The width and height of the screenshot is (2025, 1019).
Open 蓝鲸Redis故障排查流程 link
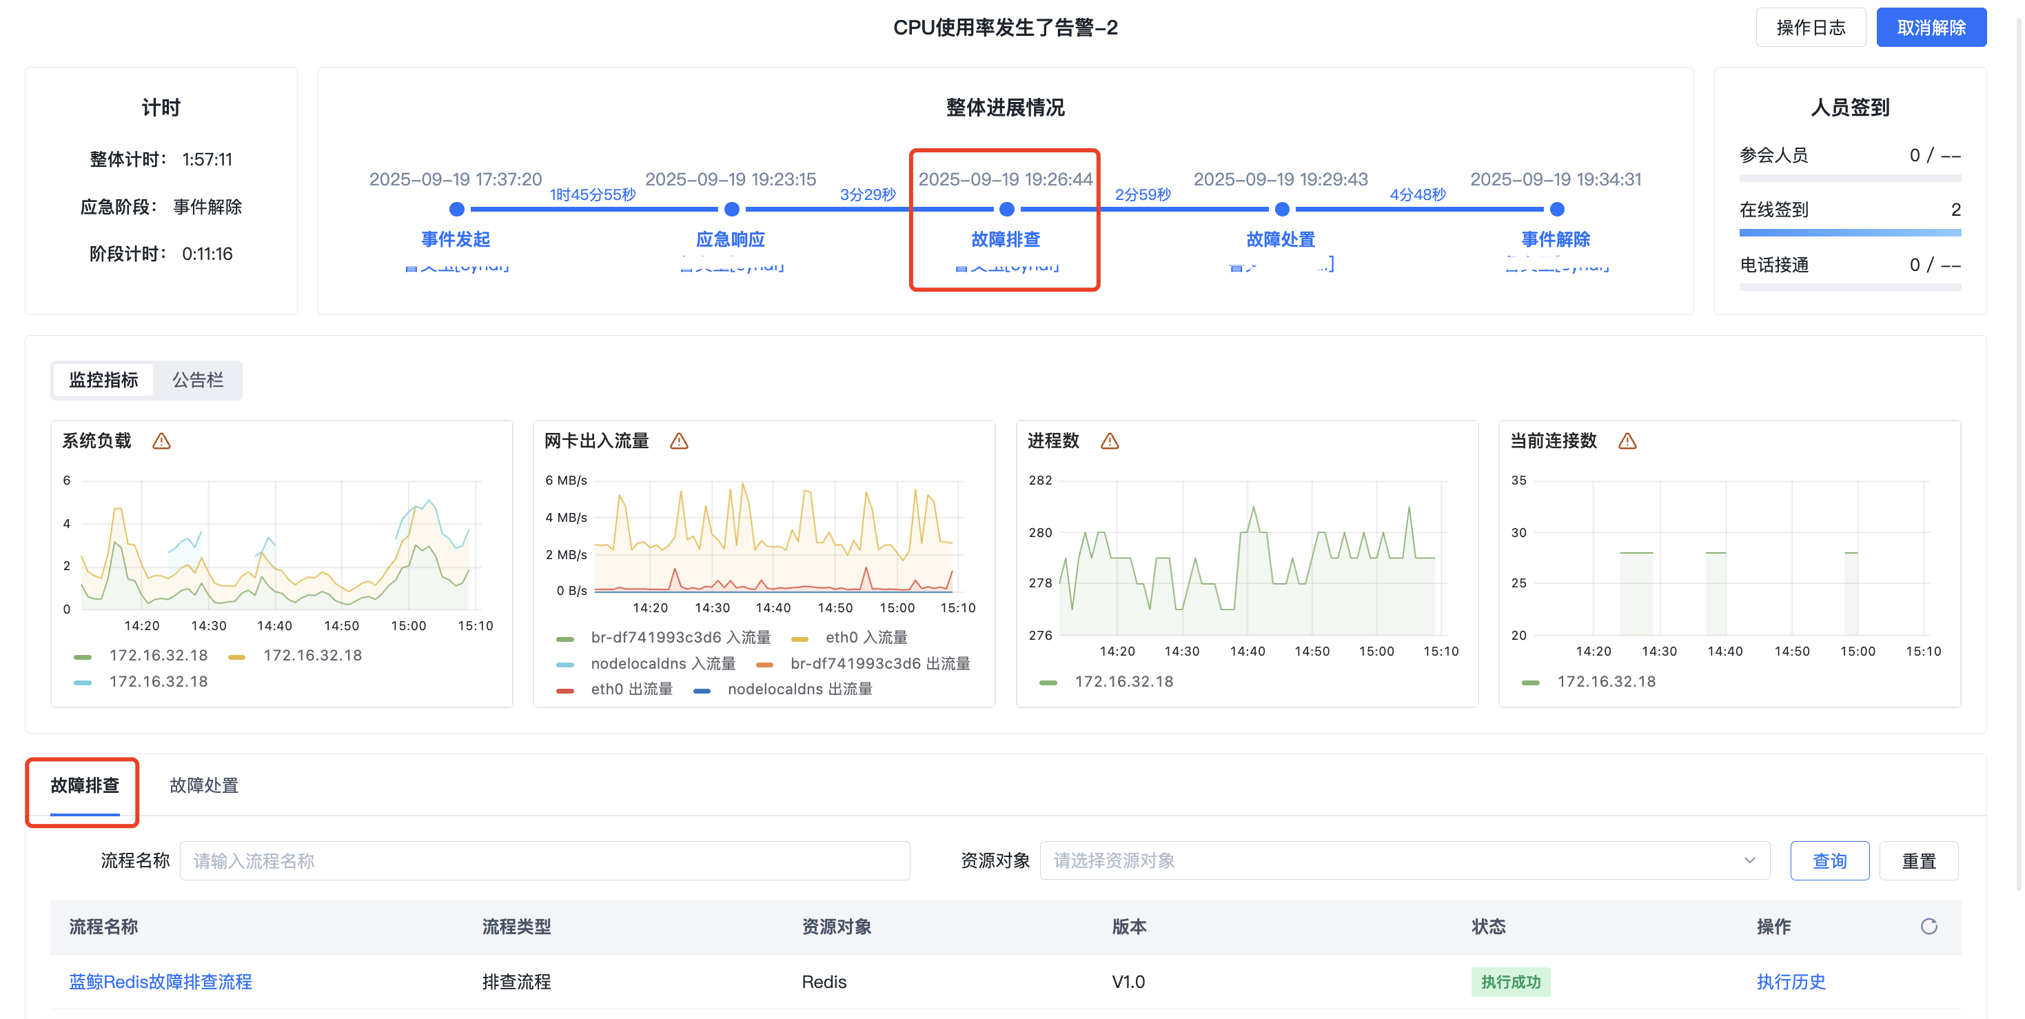[161, 982]
